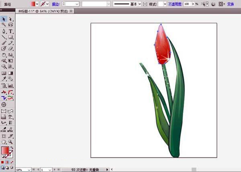241x172 pixels.
Task: Pick the Magic Wand tool
Action: click(x=4, y=25)
